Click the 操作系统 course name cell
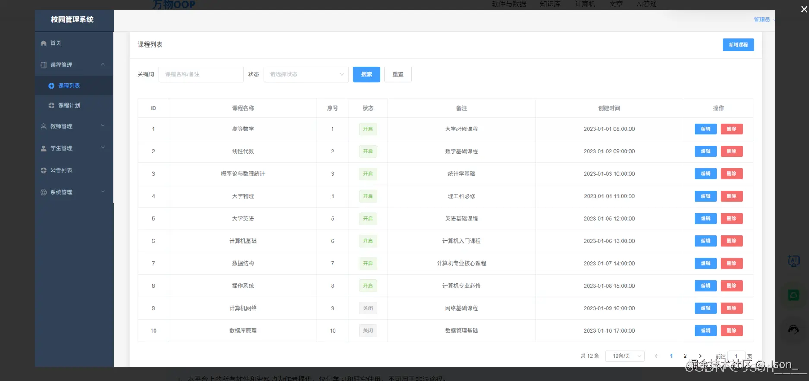 click(x=243, y=286)
